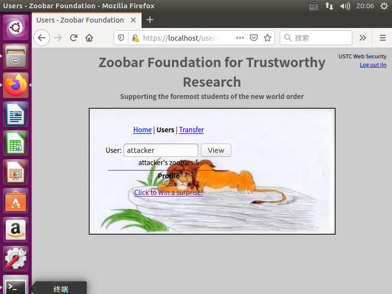Close the Users - Zoobar Foundation tab
This screenshot has height=294, width=392.
pyautogui.click(x=133, y=20)
